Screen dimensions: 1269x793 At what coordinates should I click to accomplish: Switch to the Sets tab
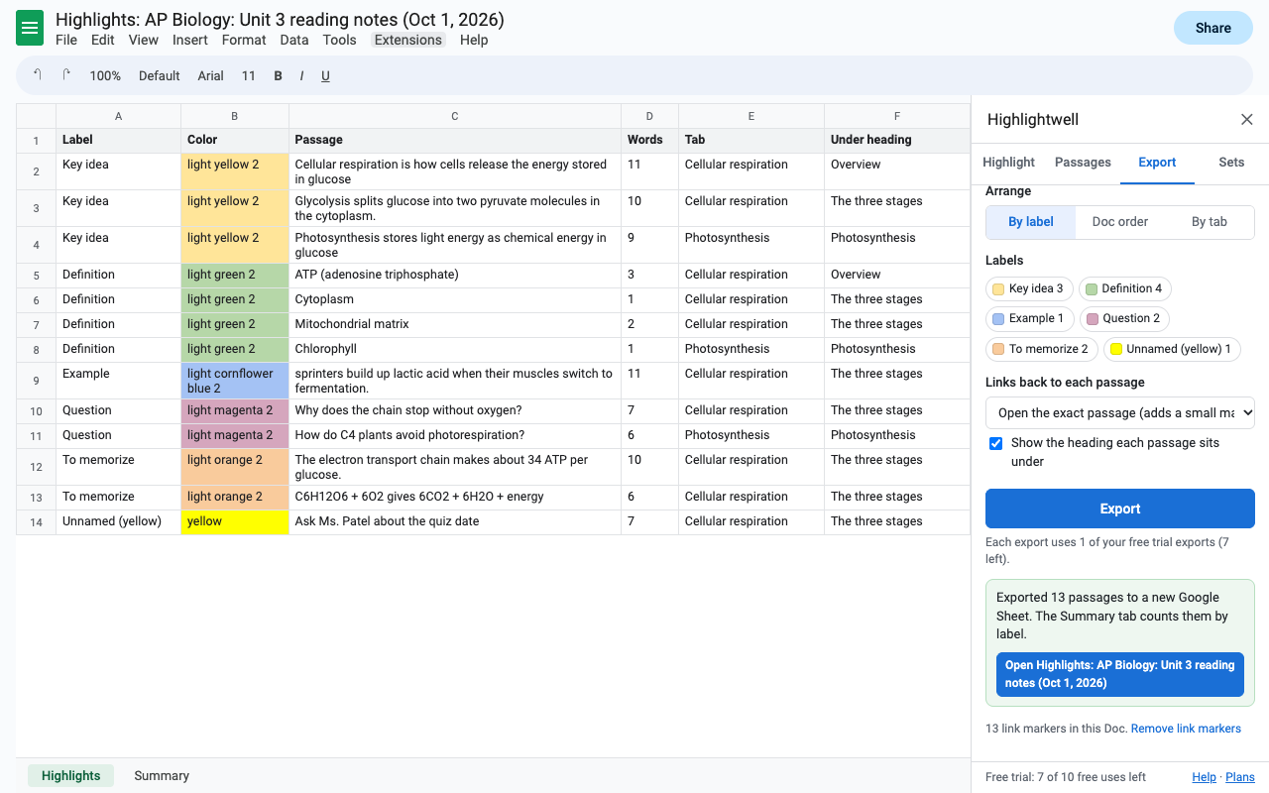1231,163
